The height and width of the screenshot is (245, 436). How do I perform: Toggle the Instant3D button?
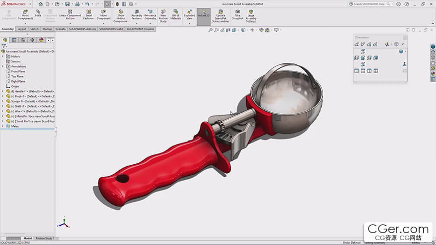click(203, 15)
